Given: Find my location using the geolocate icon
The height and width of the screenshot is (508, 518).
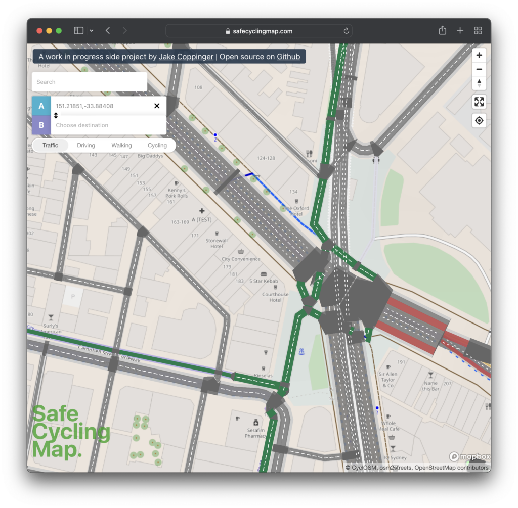Looking at the screenshot, I should pyautogui.click(x=479, y=120).
